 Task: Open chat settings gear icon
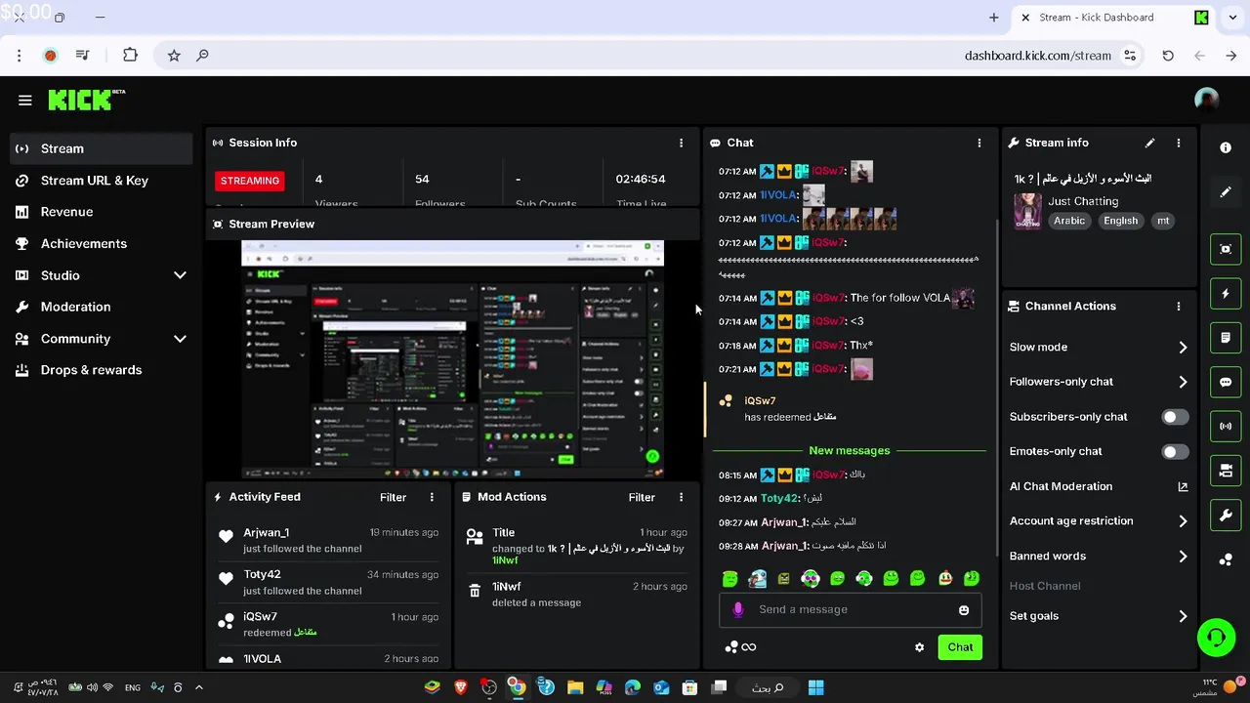point(919,647)
